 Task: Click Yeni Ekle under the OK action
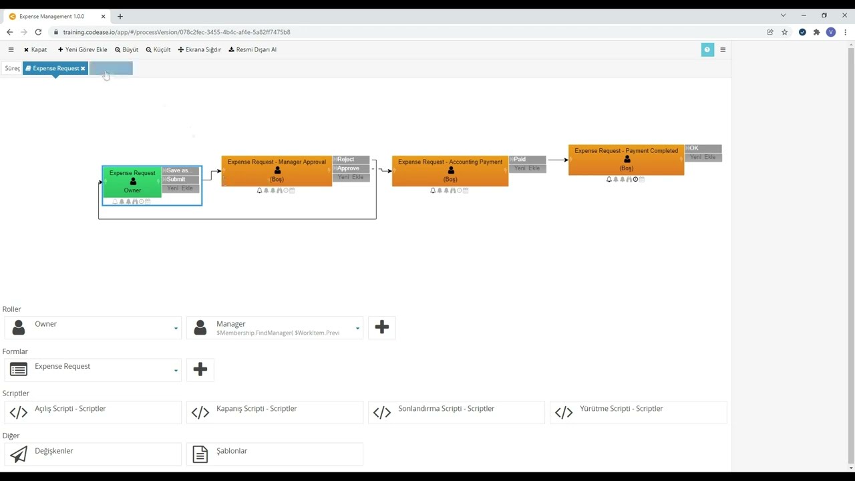(x=703, y=157)
